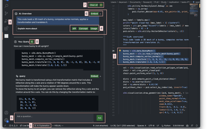Open the Source Control view

(x=6, y=14)
